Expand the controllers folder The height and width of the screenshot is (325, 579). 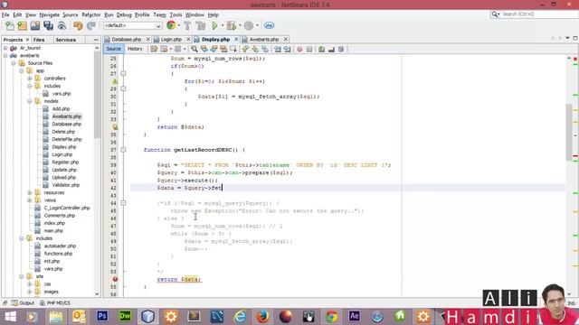coord(30,79)
